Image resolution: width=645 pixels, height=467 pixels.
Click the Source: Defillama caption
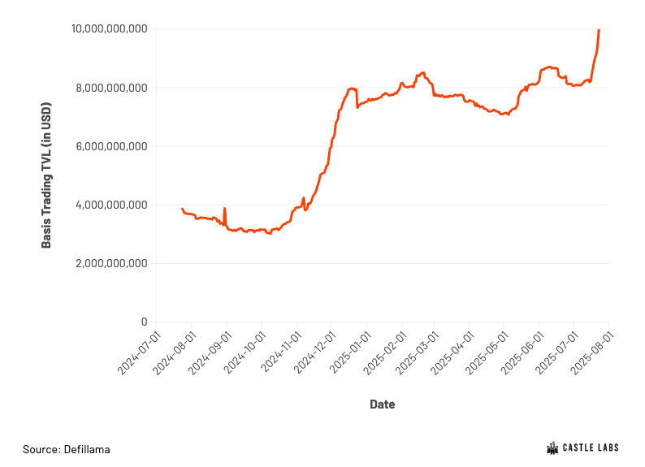point(67,449)
